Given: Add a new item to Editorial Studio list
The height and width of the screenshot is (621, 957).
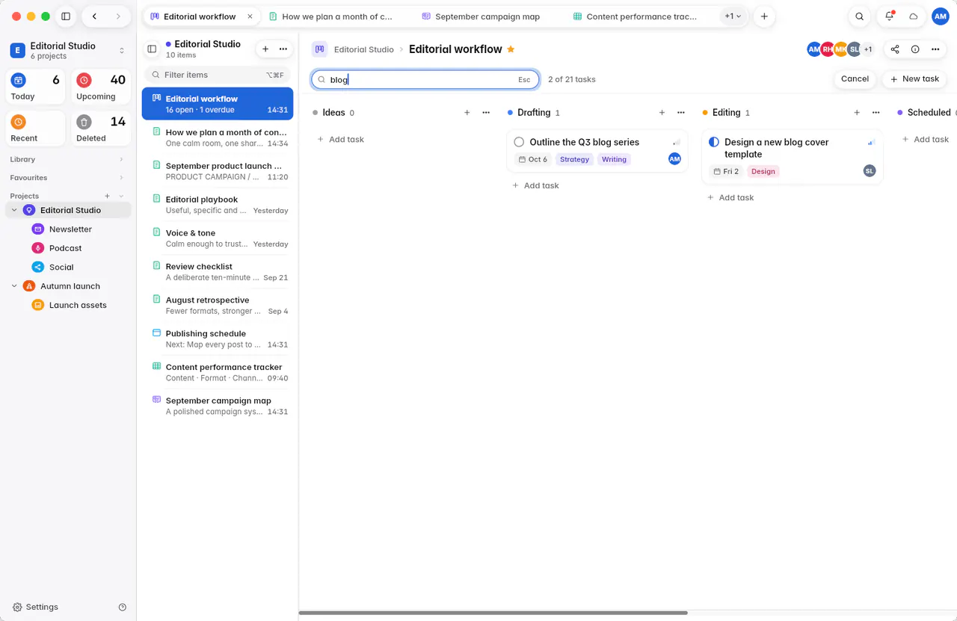Looking at the screenshot, I should tap(265, 49).
